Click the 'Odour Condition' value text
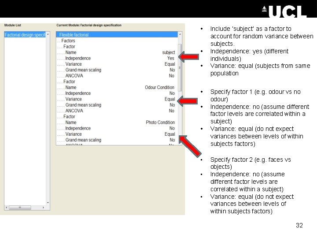This screenshot has height=238, width=317. tap(159, 87)
